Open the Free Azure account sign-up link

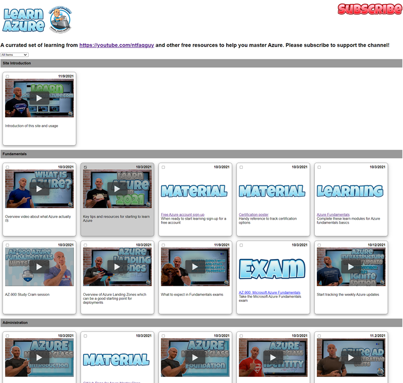point(182,214)
